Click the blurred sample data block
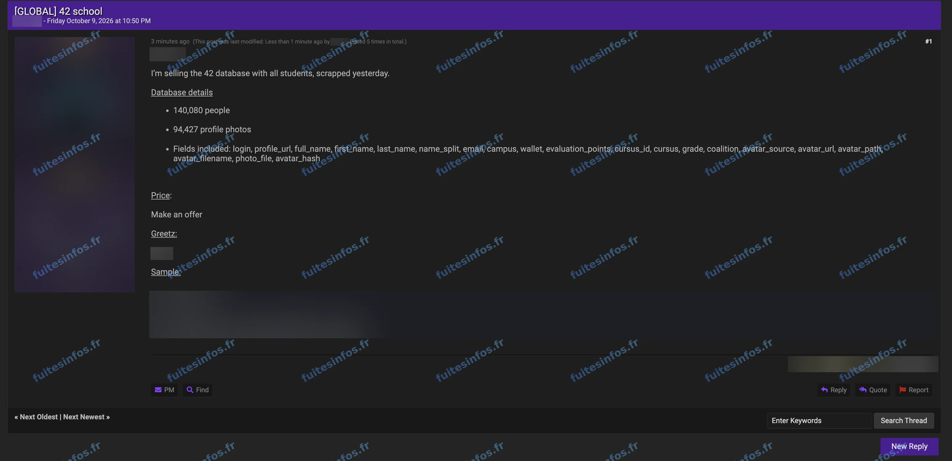Screen dimensions: 952x461 point(541,314)
